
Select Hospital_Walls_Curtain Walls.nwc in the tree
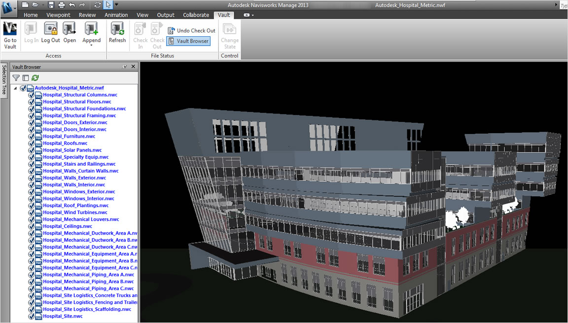tap(81, 171)
